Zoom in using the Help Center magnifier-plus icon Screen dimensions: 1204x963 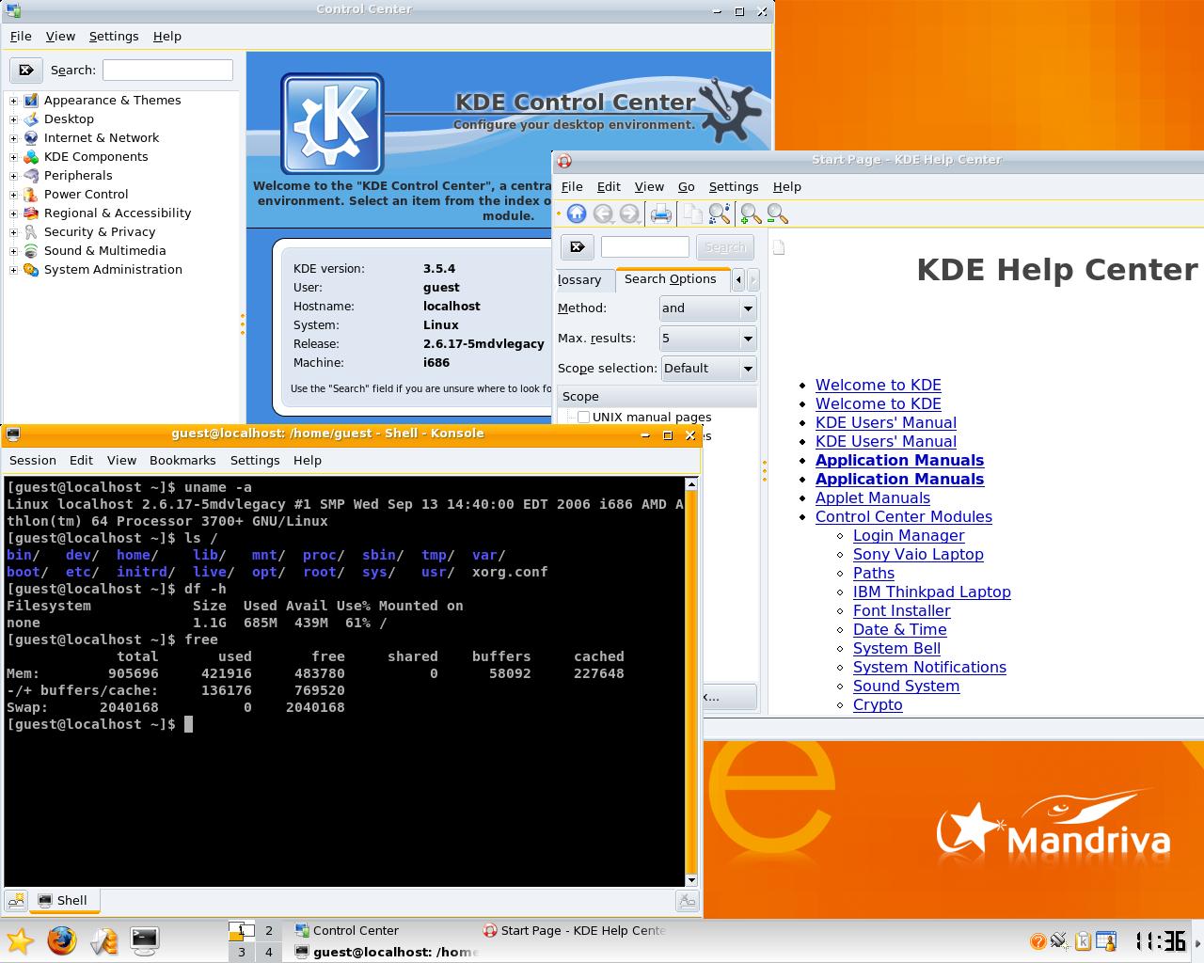pos(751,214)
